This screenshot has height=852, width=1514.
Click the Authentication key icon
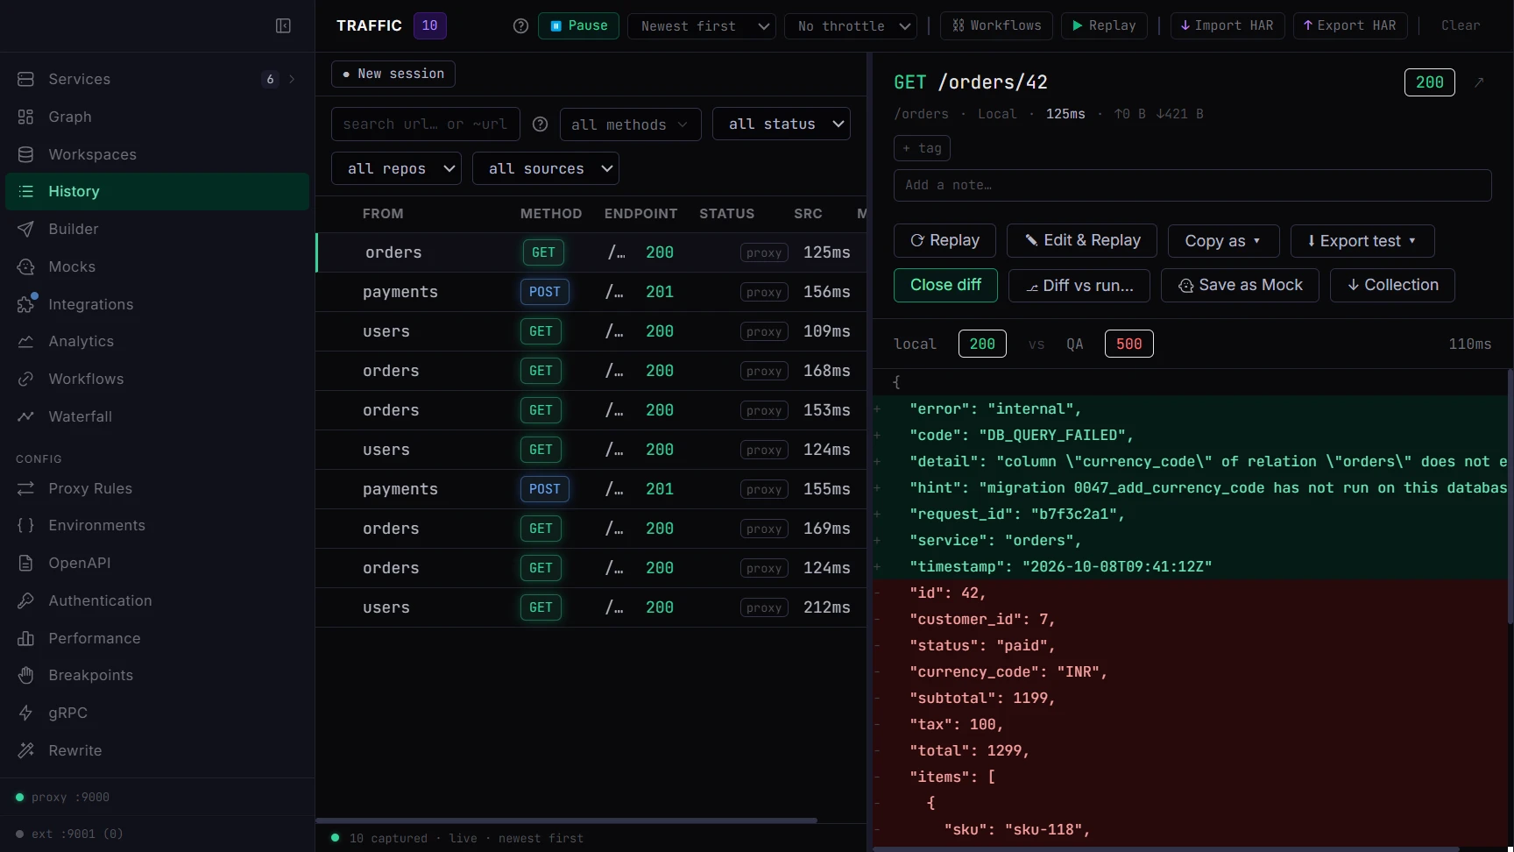26,600
